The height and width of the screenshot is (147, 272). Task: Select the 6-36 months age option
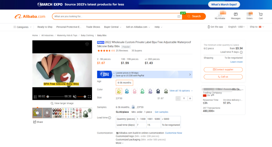click(124, 83)
